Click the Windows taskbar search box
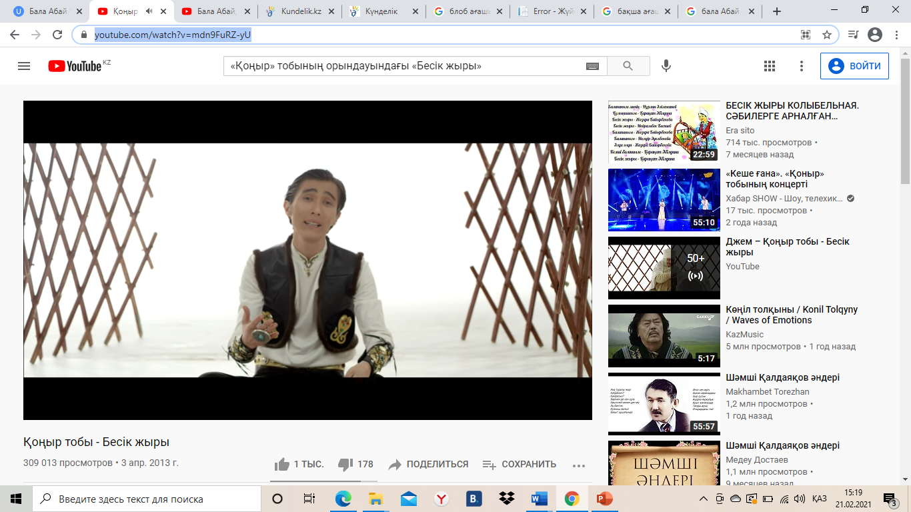911x512 pixels. click(x=147, y=499)
